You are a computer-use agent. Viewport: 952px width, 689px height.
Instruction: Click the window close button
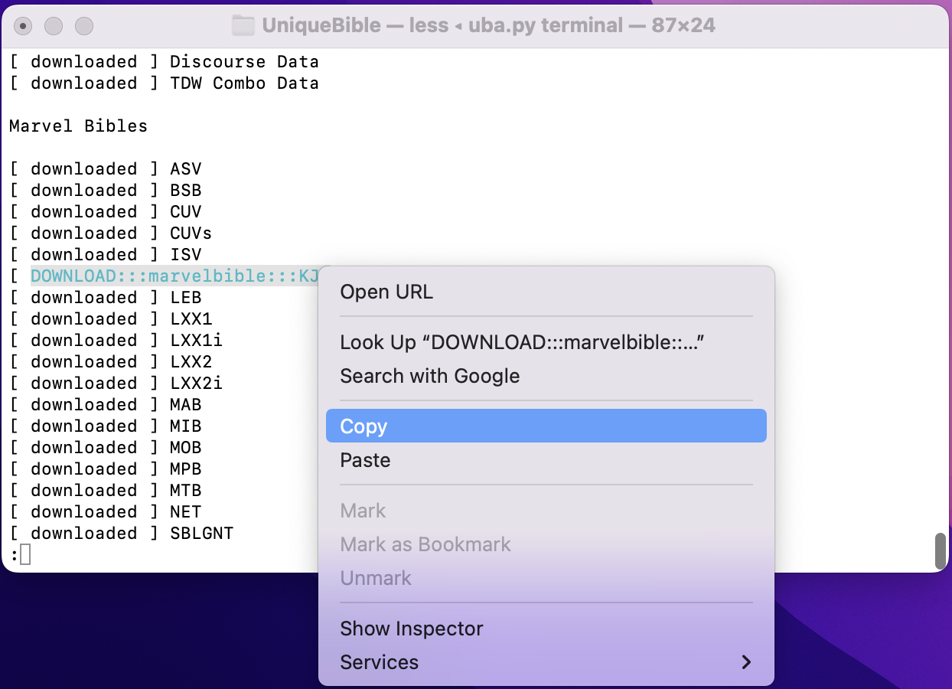[24, 26]
